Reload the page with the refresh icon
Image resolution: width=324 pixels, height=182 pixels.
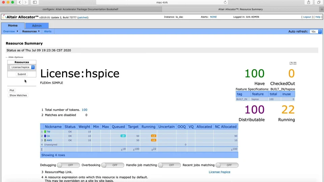225,2
